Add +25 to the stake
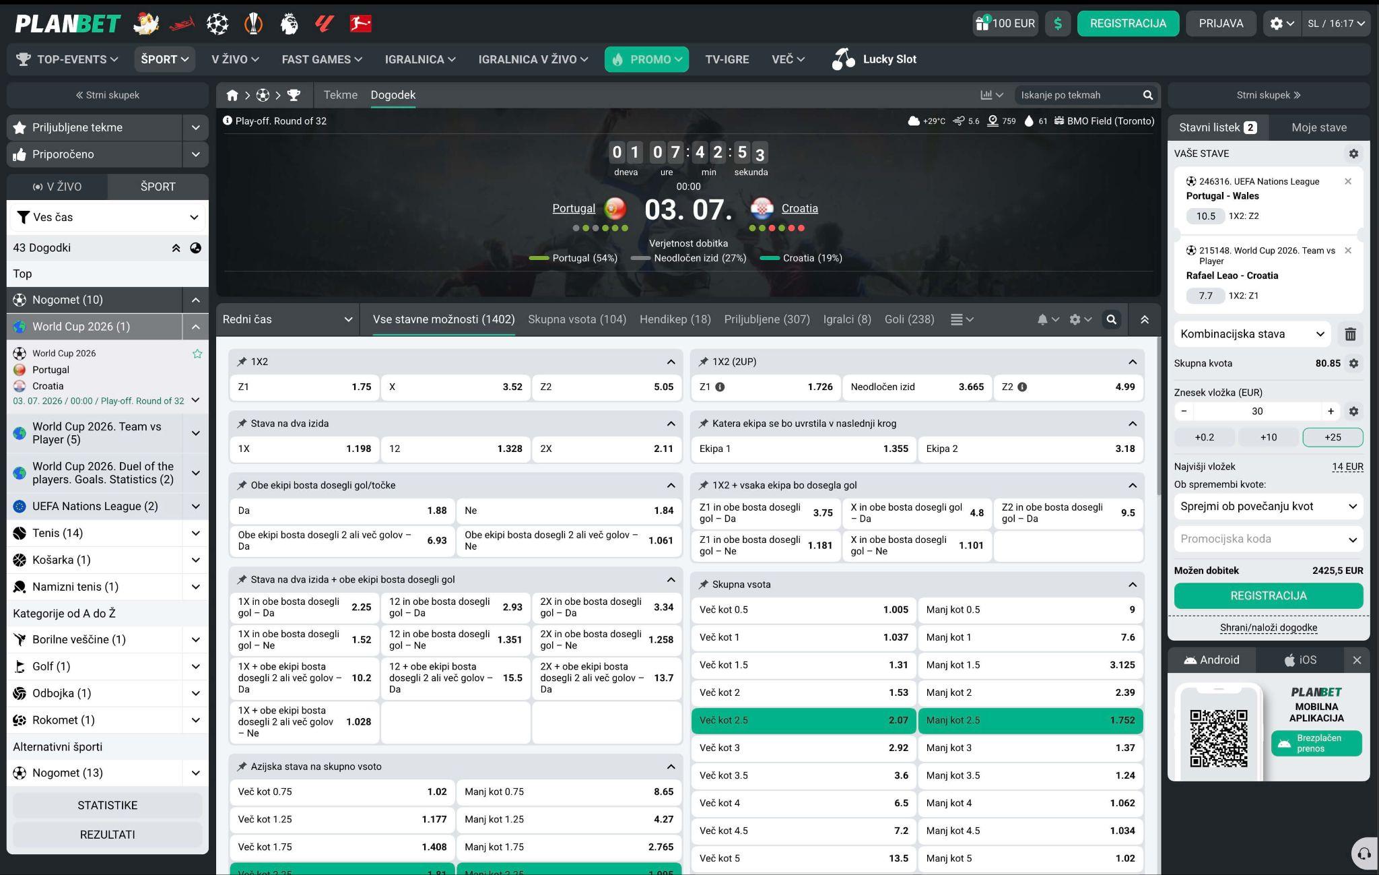Image resolution: width=1379 pixels, height=875 pixels. (x=1333, y=437)
